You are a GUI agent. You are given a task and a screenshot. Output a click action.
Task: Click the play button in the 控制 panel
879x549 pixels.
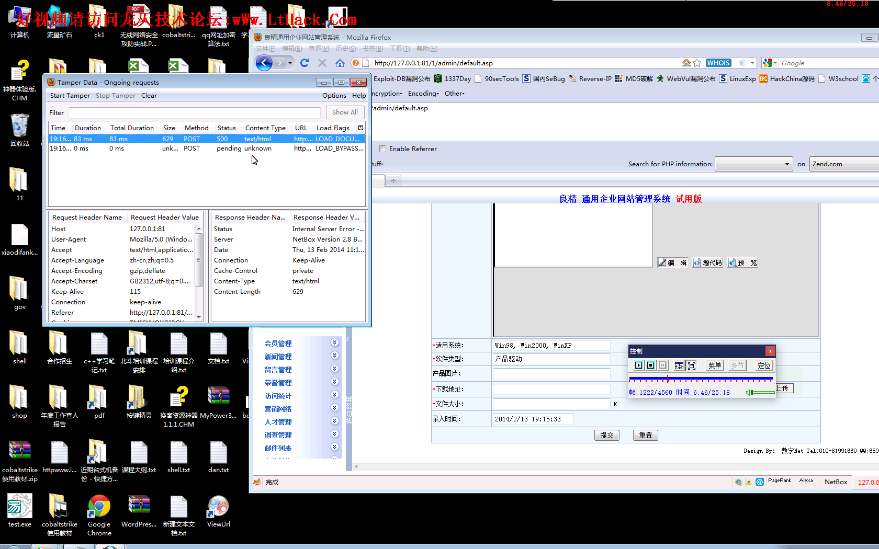(x=638, y=365)
